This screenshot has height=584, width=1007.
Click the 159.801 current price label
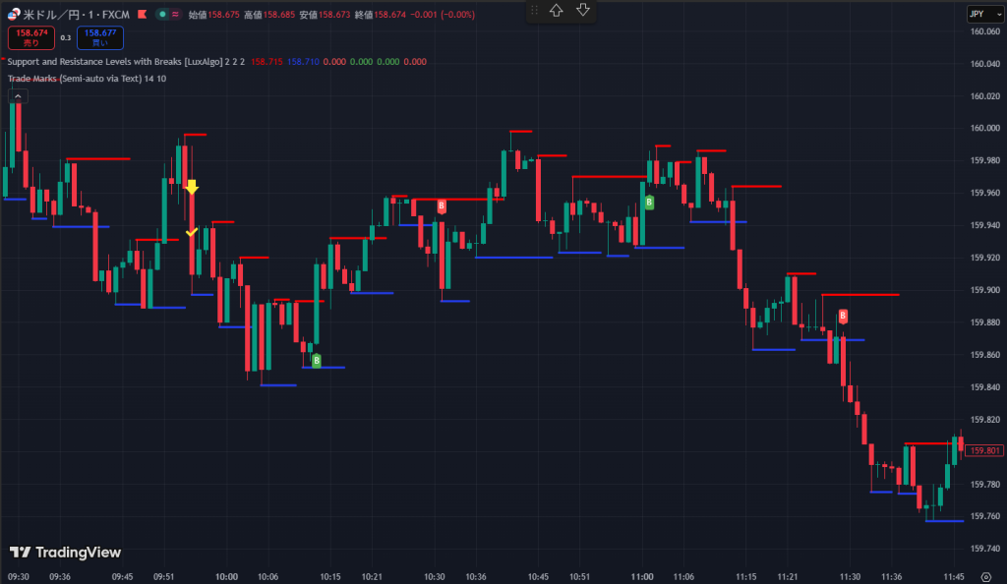(x=983, y=450)
